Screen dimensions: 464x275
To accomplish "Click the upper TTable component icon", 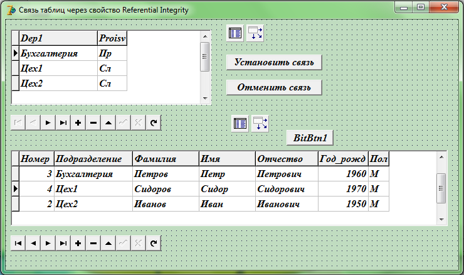I will point(235,33).
